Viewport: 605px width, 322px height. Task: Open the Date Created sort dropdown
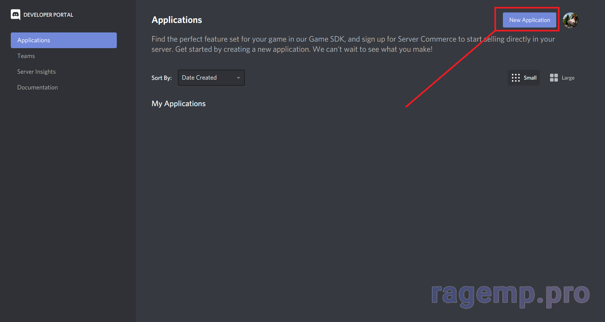click(x=211, y=78)
